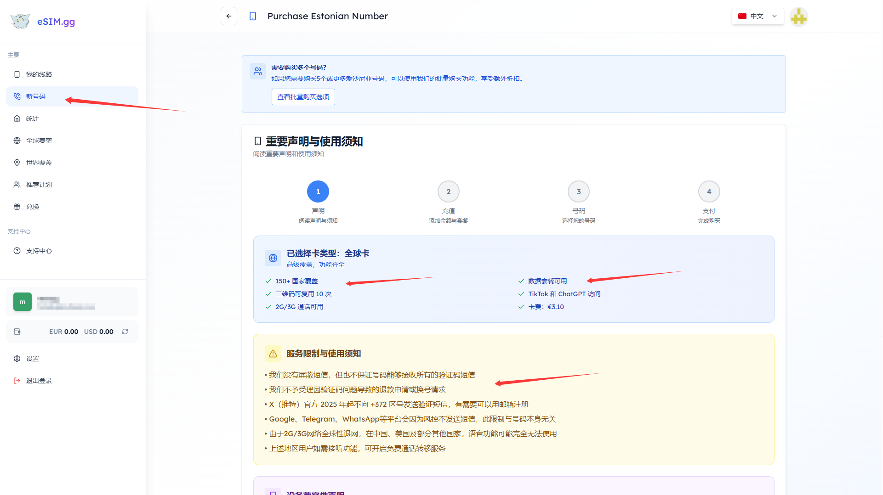Click the eSIM.gg logo
This screenshot has height=495, width=883.
43,22
